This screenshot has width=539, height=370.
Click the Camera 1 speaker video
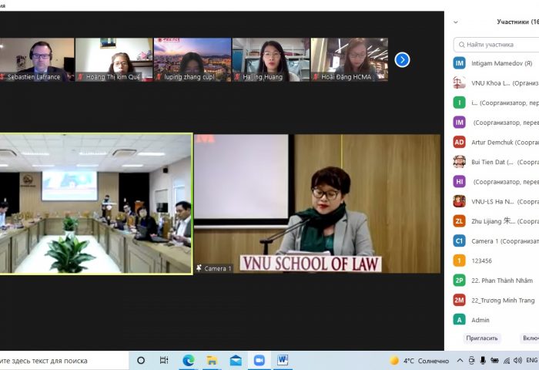coord(316,203)
